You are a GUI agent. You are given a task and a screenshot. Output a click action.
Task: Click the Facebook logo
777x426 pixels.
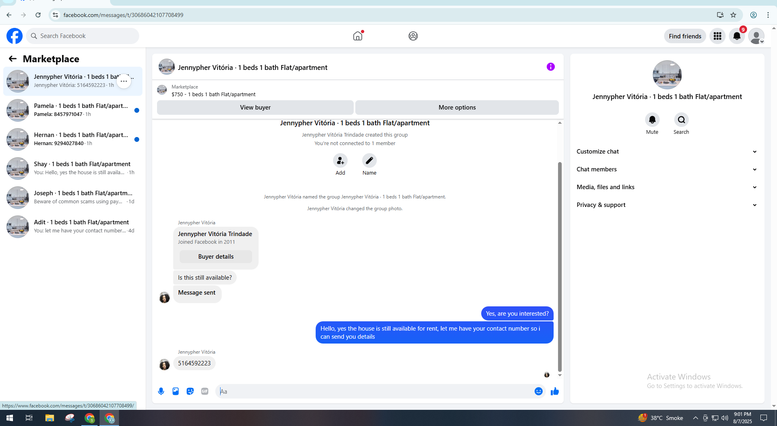pos(15,36)
